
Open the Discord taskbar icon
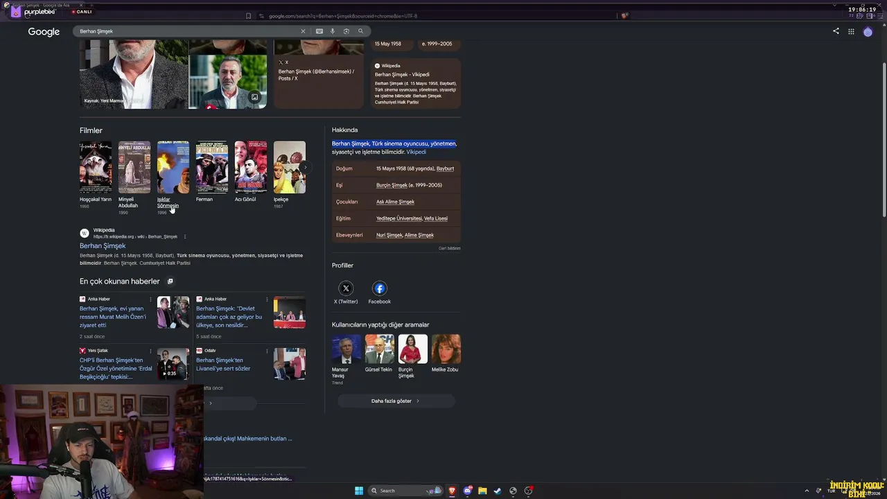(467, 491)
